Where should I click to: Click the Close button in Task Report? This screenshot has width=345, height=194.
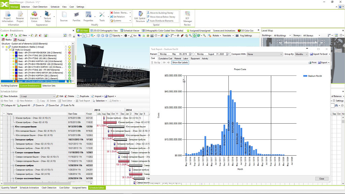(321, 179)
